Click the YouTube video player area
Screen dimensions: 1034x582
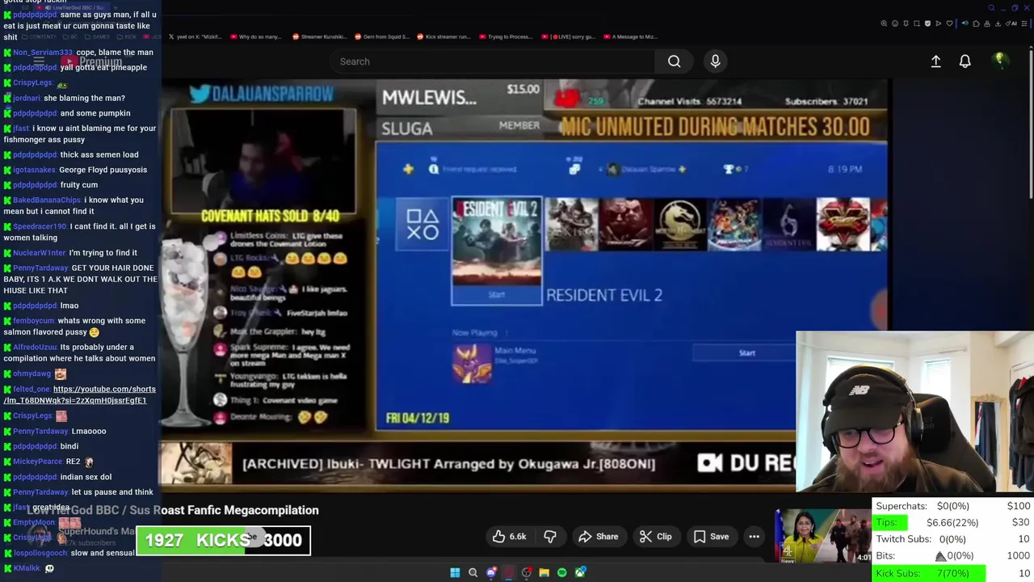click(x=525, y=285)
